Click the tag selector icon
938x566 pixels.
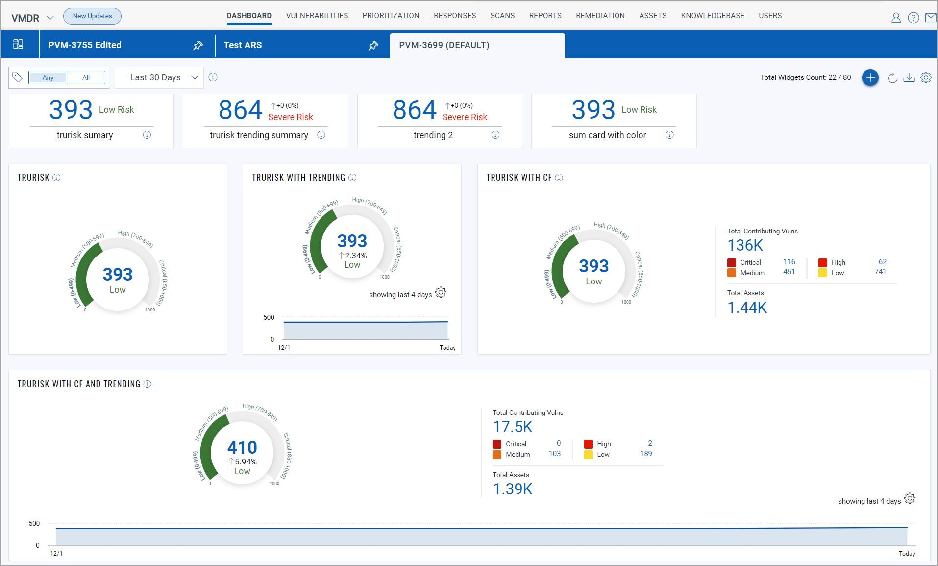tap(18, 77)
